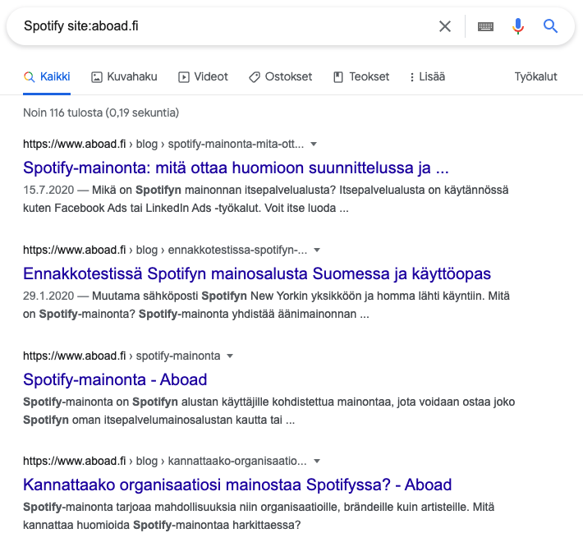Select the Teokset books tab
This screenshot has width=583, height=556.
tap(361, 76)
